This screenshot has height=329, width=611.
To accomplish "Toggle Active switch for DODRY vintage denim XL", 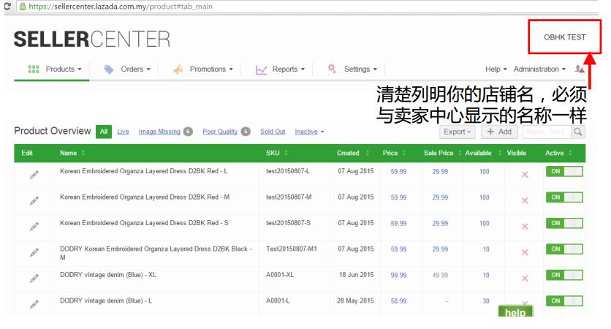I will click(x=563, y=275).
